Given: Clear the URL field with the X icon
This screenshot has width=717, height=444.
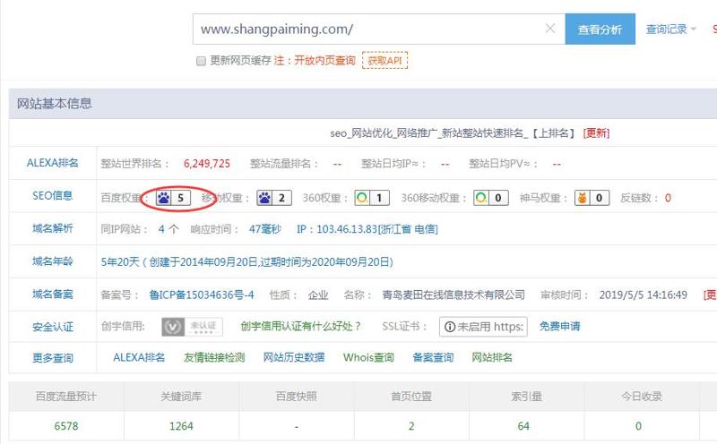Looking at the screenshot, I should click(550, 29).
